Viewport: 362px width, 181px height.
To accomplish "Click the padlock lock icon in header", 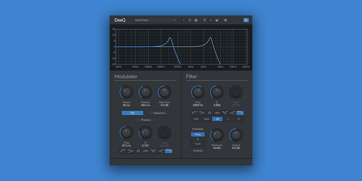I will 217,20.
